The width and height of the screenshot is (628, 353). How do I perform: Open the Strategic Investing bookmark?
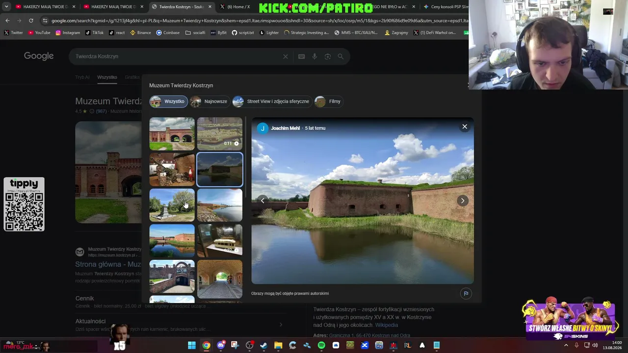[x=306, y=33]
